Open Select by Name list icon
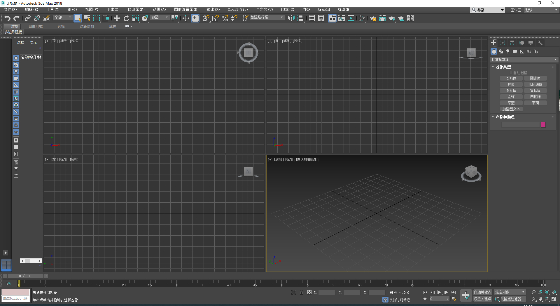560x306 pixels. click(87, 18)
